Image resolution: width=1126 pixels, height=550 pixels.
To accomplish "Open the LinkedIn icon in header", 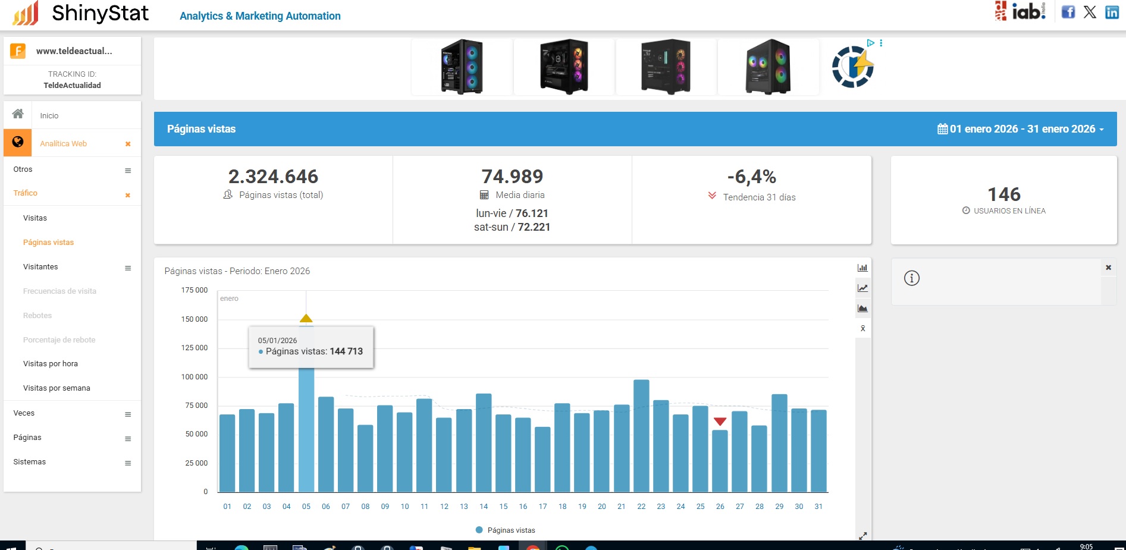I will tap(1112, 12).
